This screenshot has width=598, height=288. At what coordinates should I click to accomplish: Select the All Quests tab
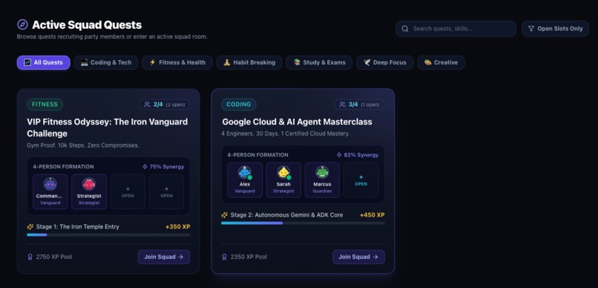coord(44,62)
